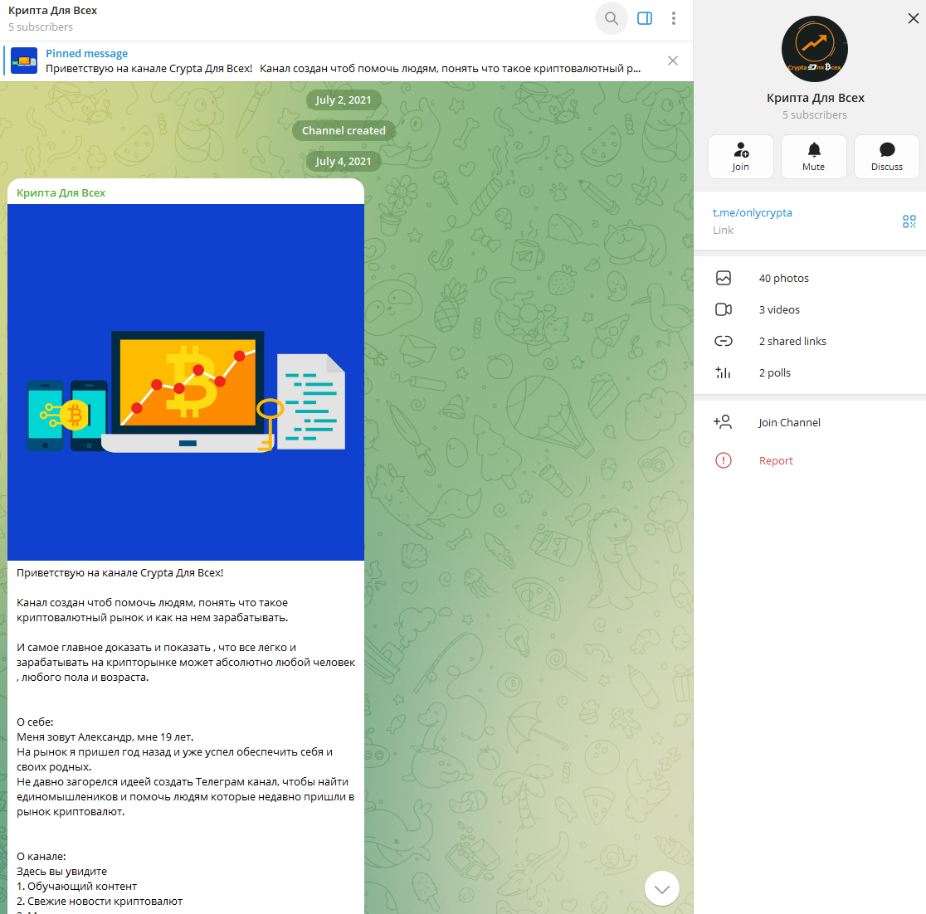Viewport: 926px width, 914px height.
Task: Click the О канале: heading
Action: click(41, 856)
